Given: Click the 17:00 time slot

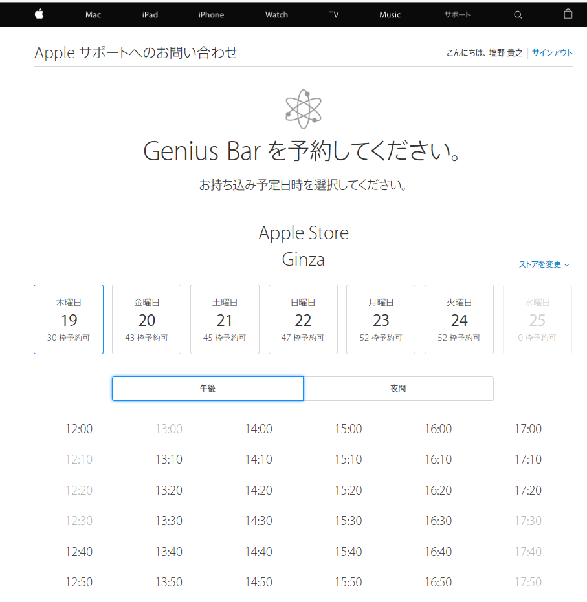Looking at the screenshot, I should tap(528, 429).
